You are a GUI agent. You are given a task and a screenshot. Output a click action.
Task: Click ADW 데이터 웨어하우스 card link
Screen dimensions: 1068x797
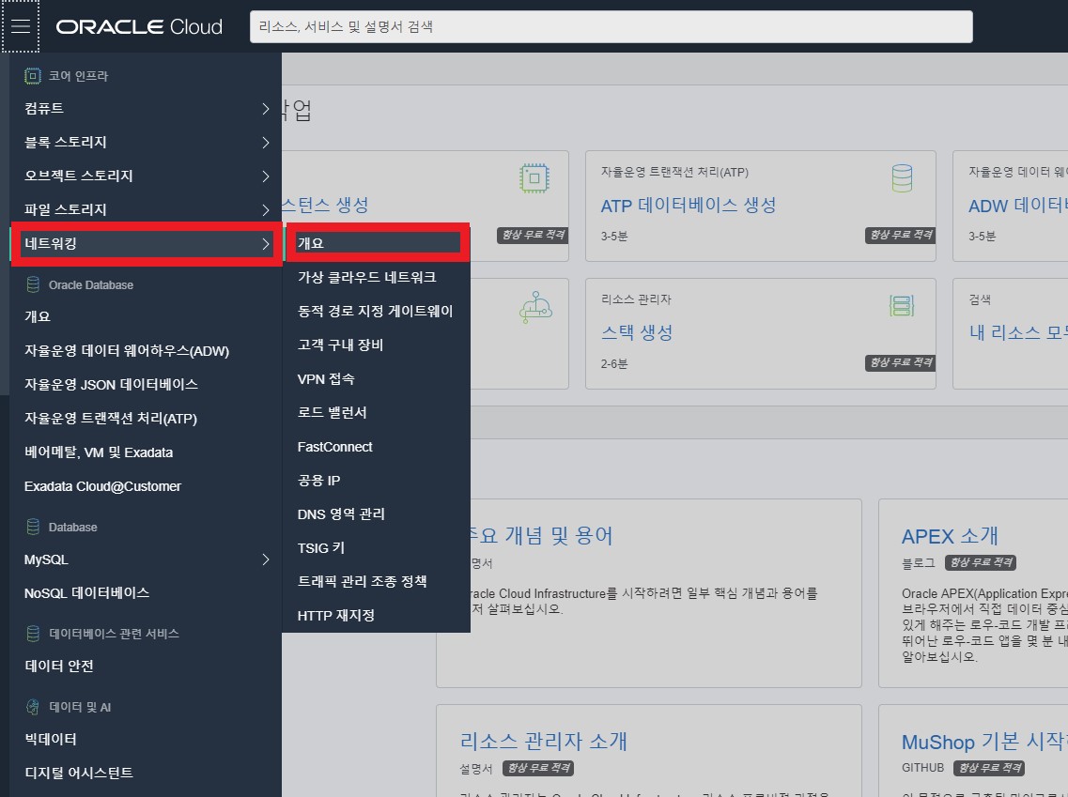[x=1017, y=206]
